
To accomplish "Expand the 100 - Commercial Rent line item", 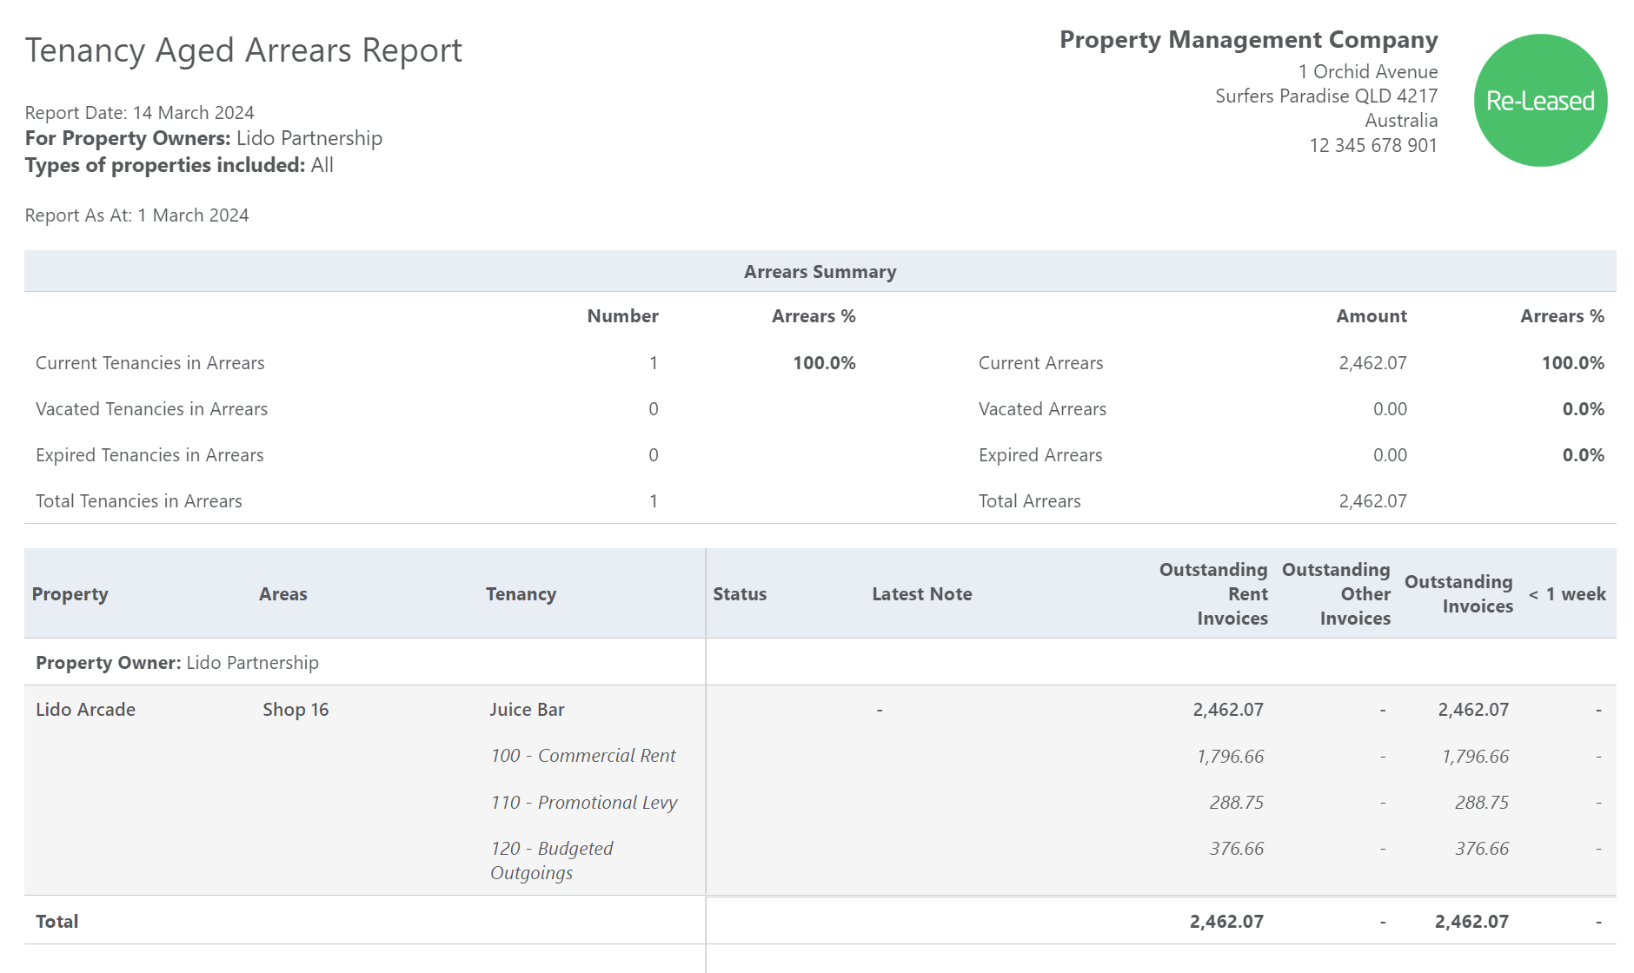I will tap(583, 755).
